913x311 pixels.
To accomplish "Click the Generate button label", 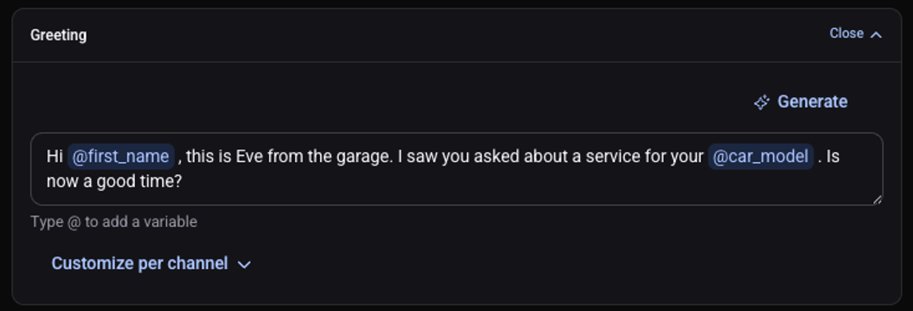I will pos(813,102).
